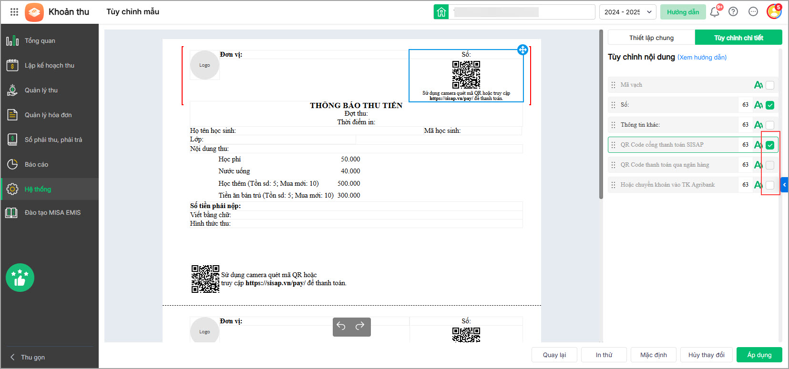Screen dimensions: 789x369
Task: Click the drag handle of QR Code thanh toán qua ngân hàng
Action: [613, 165]
